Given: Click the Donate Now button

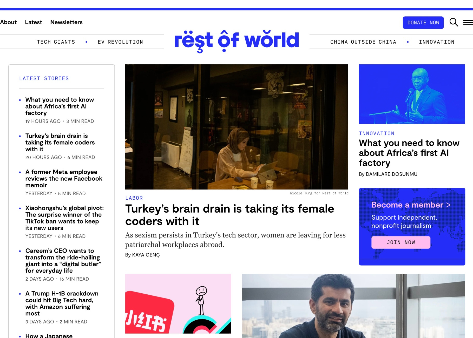Looking at the screenshot, I should coord(423,23).
